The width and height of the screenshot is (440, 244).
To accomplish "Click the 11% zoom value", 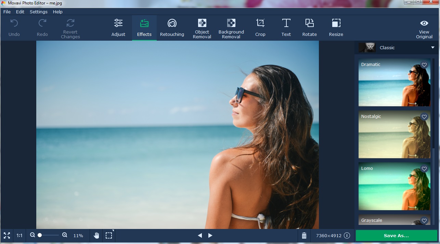I will click(x=78, y=235).
